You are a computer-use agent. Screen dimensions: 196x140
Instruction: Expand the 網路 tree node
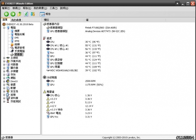tap(4, 78)
